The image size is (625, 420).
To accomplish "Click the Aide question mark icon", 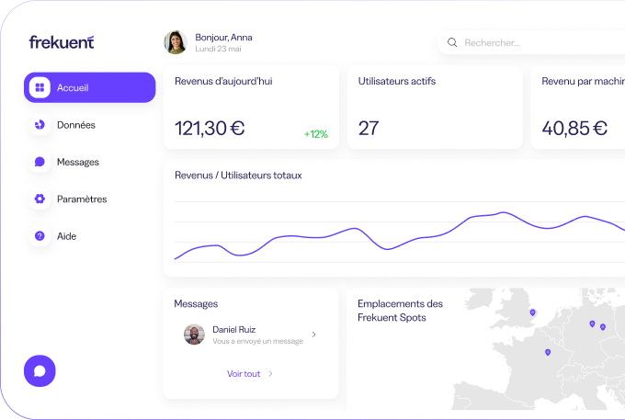I will point(40,236).
